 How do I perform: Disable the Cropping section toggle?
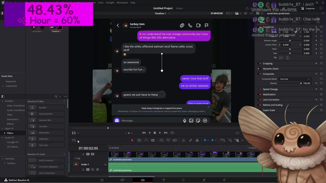[260, 64]
